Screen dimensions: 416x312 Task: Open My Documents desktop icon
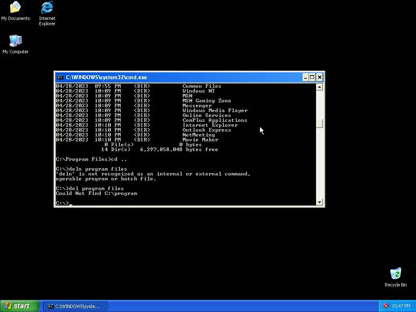[x=15, y=11]
